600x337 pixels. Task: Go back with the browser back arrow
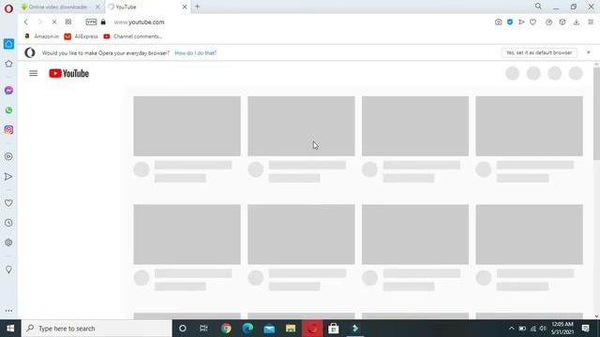[x=26, y=22]
